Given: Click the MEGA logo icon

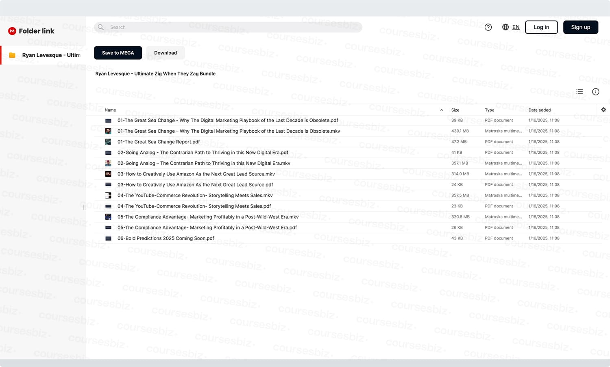Looking at the screenshot, I should (12, 31).
